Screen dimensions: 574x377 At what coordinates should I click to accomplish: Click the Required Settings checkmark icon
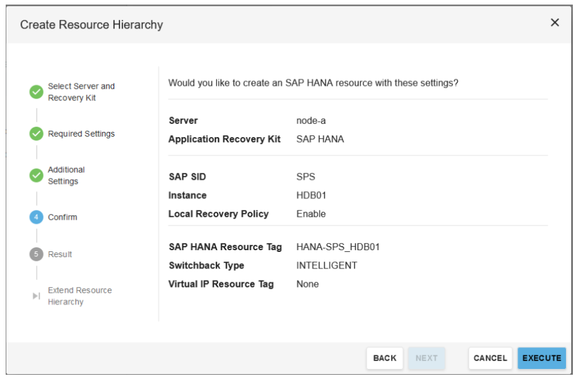pos(36,134)
